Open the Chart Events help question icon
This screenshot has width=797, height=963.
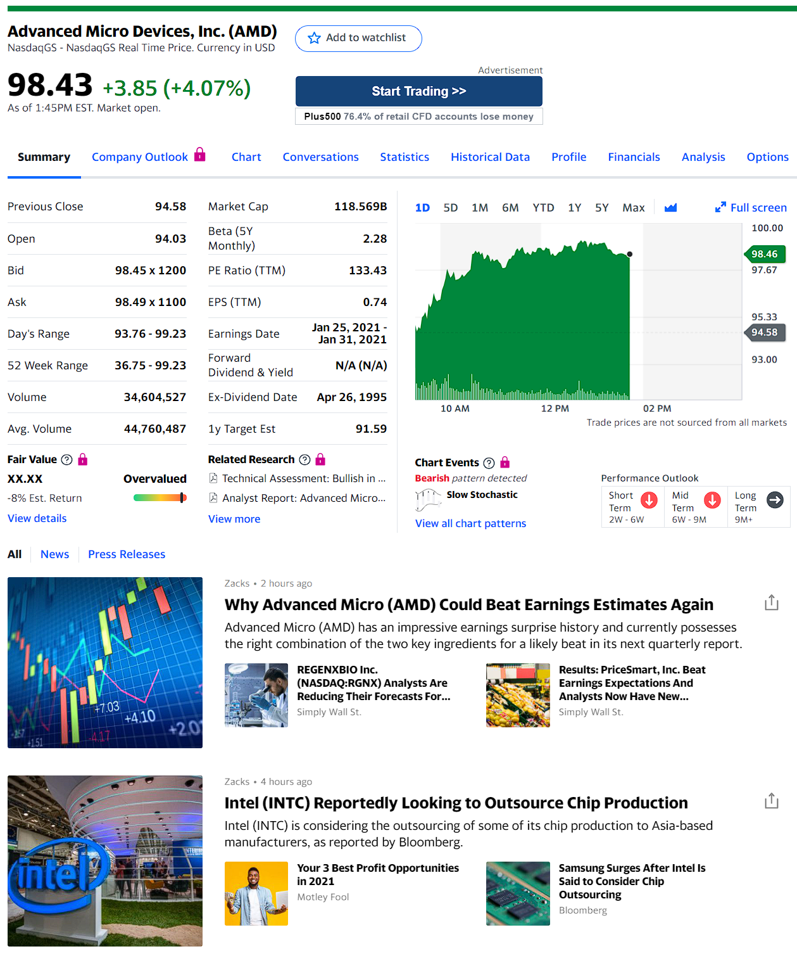489,462
